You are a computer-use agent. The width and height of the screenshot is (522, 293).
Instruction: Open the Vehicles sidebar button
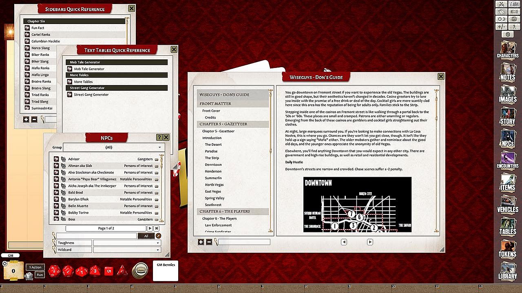[x=508, y=206]
